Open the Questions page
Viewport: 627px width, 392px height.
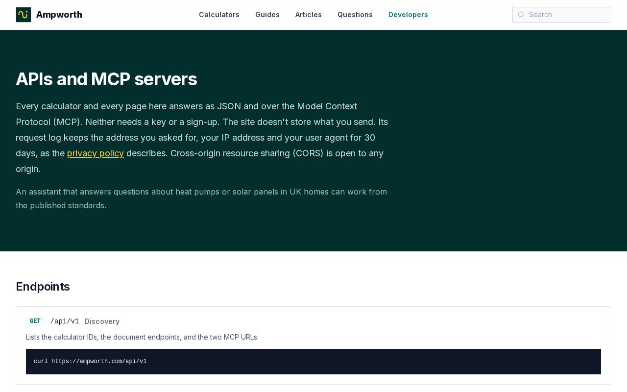coord(355,15)
